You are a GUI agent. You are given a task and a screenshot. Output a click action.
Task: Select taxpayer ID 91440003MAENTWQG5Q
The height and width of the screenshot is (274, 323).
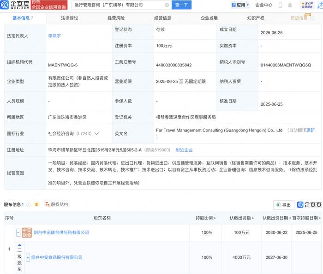pyautogui.click(x=286, y=65)
